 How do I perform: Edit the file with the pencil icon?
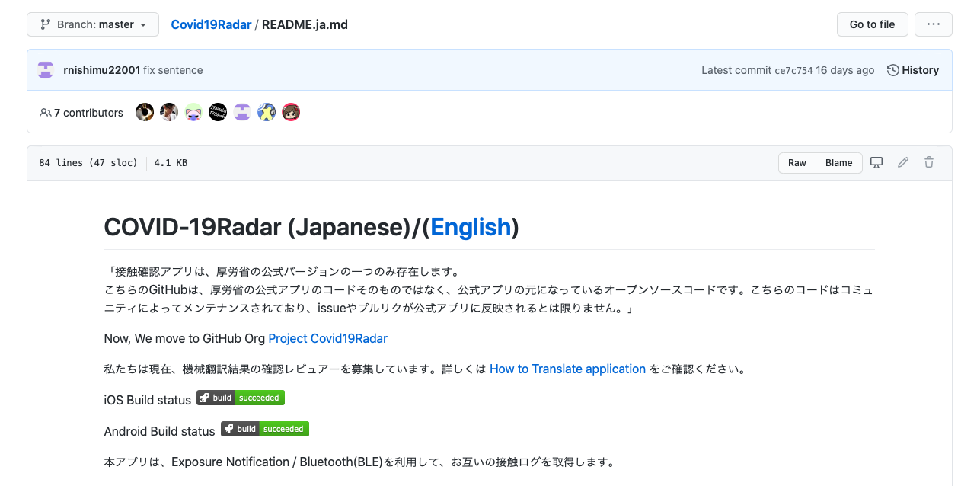click(x=903, y=162)
